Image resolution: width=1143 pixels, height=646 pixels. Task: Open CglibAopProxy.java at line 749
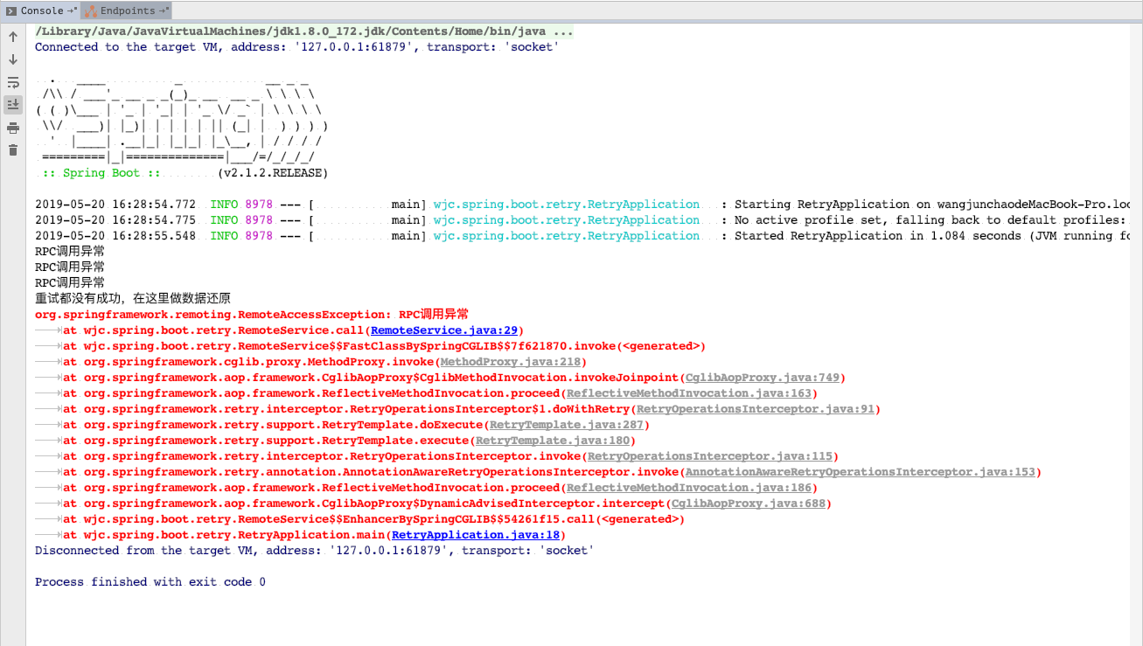click(x=761, y=377)
